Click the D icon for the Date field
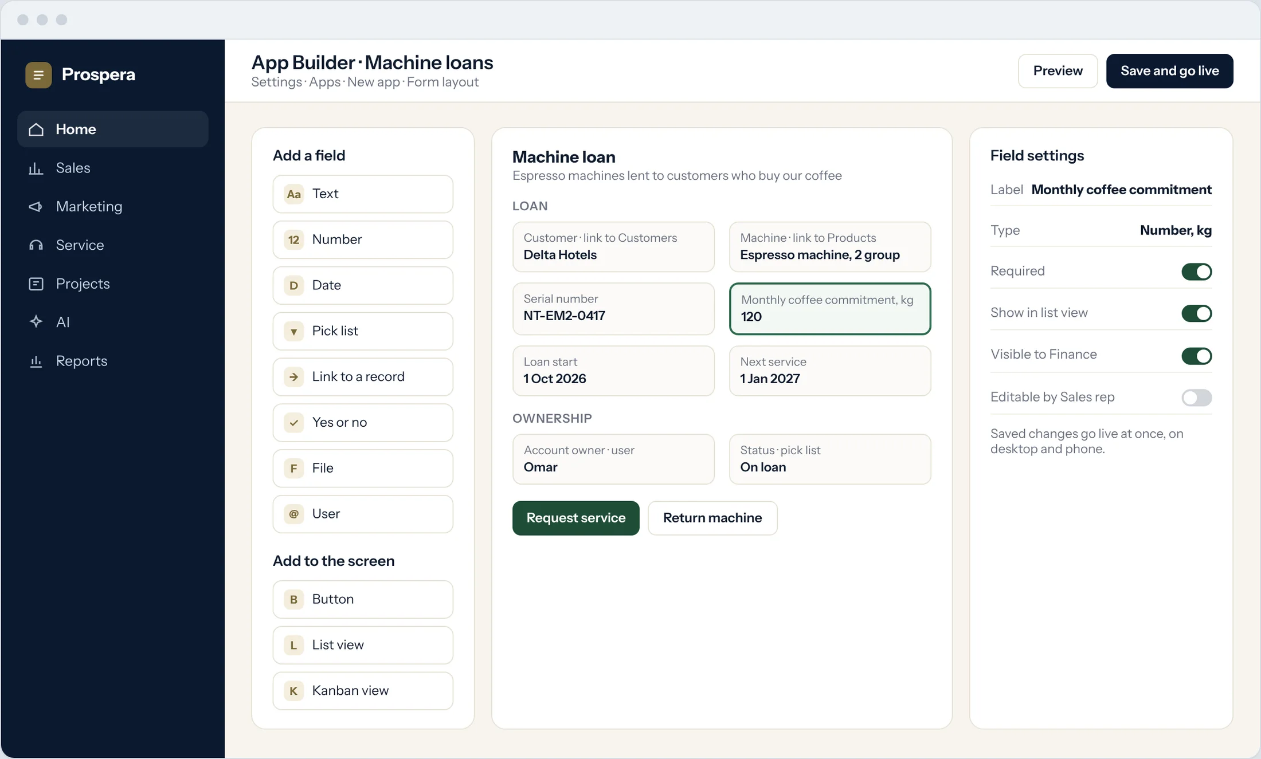This screenshot has height=759, width=1261. 294,286
